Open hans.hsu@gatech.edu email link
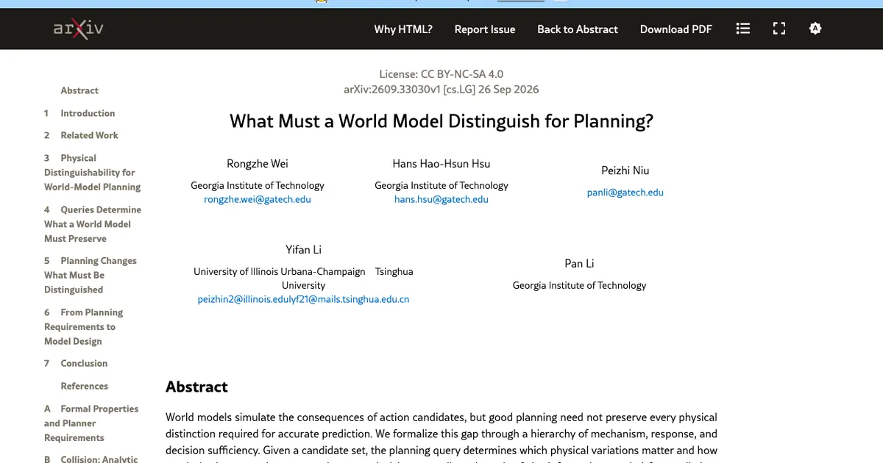Viewport: 883px width, 463px height. pos(441,199)
